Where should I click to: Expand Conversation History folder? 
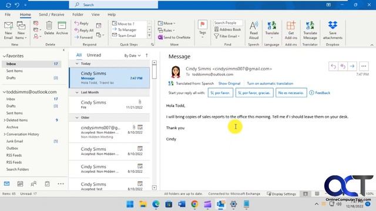coord(5,134)
